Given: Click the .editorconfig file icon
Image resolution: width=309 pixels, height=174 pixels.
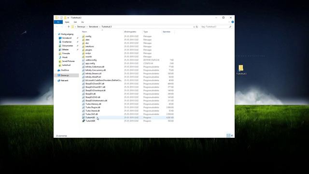Looking at the screenshot, I should 84,60.
